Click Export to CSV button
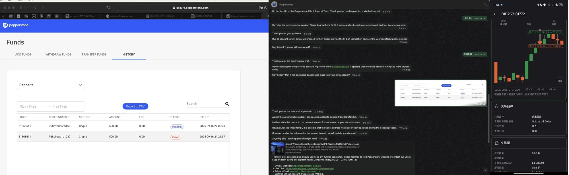Screen dimensions: 569x175 coord(135,106)
